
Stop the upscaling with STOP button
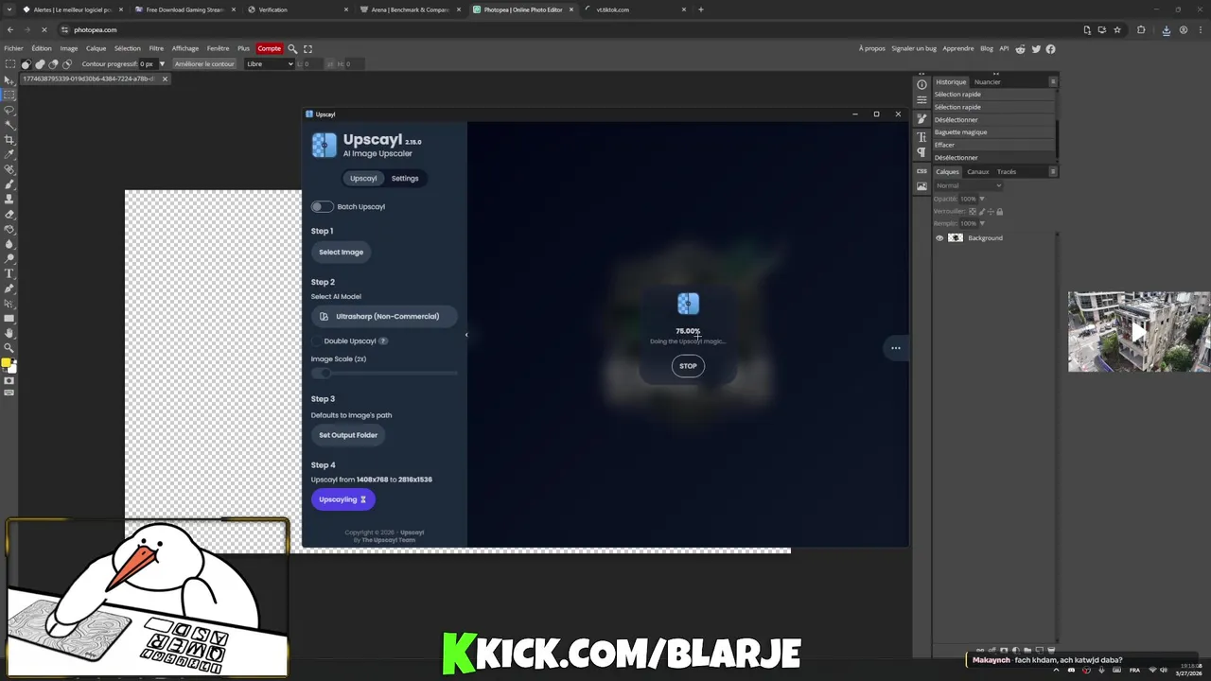(688, 366)
